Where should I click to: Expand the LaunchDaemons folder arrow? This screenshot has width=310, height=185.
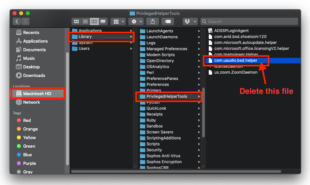pos(199,37)
